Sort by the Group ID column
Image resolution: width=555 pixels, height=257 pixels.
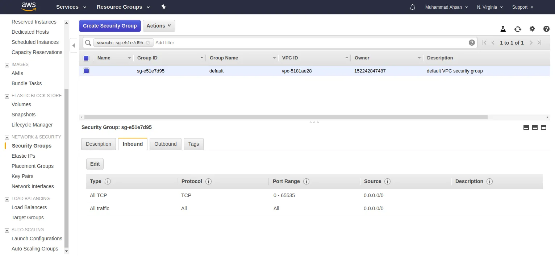(x=169, y=58)
